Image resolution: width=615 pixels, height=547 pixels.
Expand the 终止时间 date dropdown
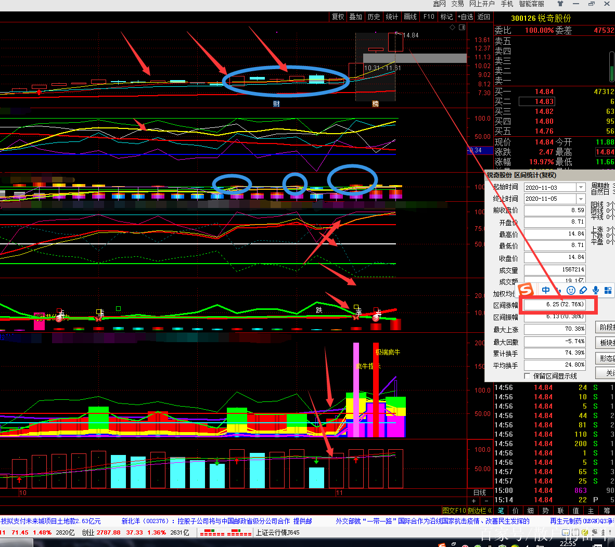pos(581,199)
